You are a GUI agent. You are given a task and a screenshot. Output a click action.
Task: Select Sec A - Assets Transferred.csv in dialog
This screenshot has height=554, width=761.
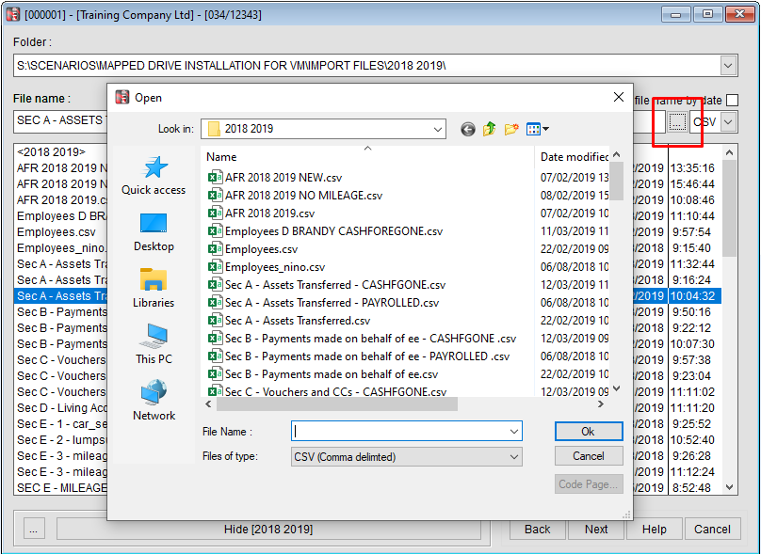tap(289, 321)
